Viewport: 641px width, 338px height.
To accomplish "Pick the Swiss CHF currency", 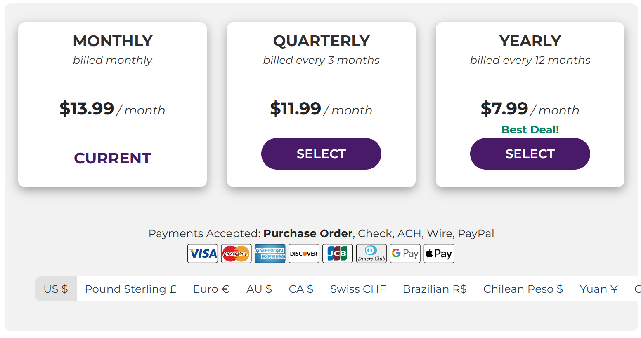I will click(358, 289).
